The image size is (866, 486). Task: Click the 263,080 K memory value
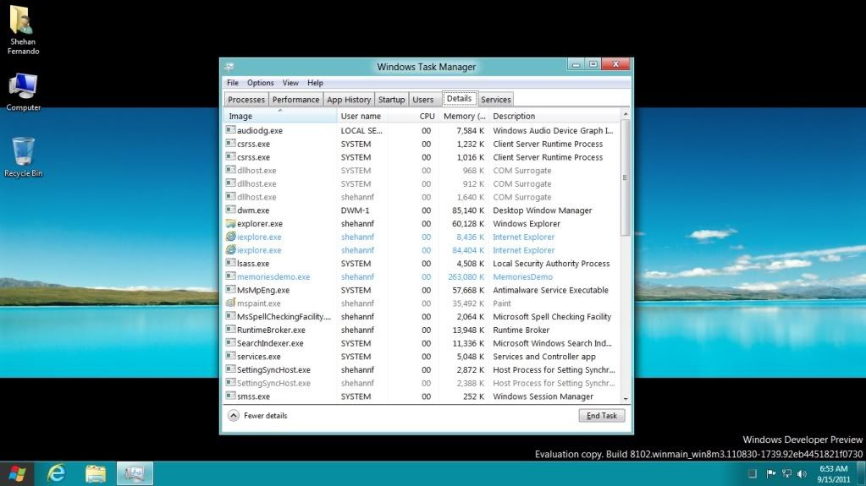click(x=466, y=277)
